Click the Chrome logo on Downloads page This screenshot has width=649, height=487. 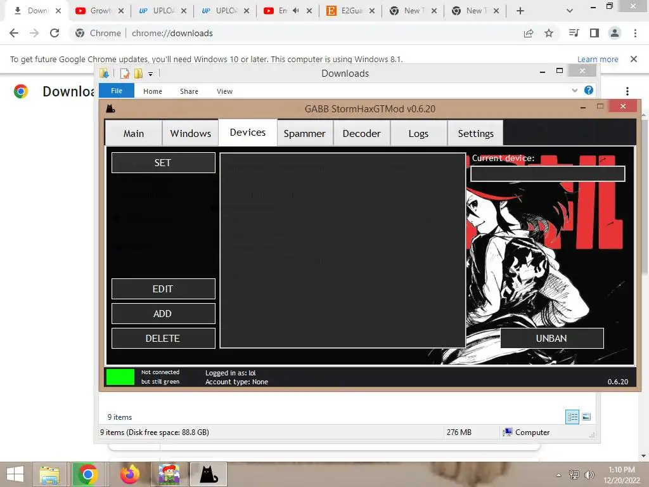21,91
